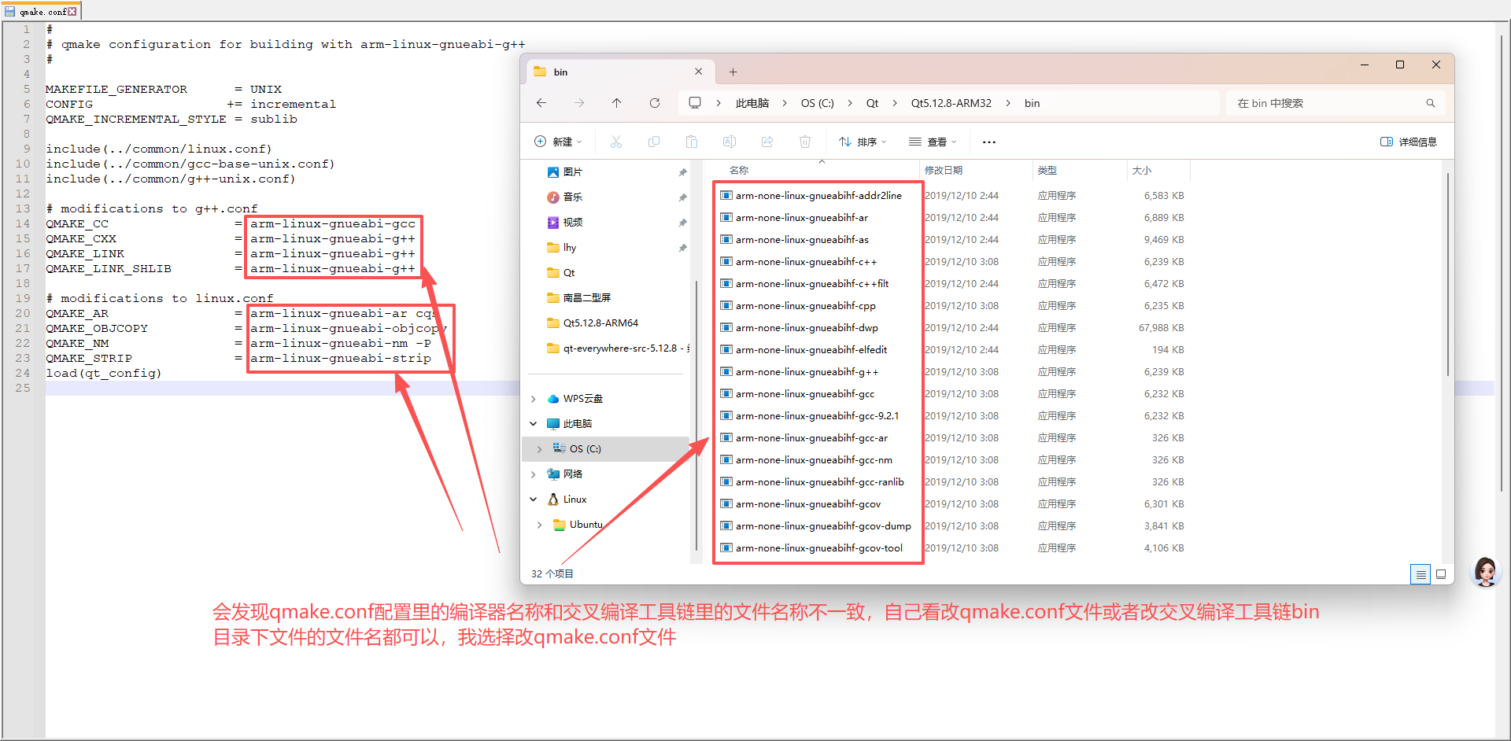This screenshot has height=741, width=1511.
Task: Click the Rename icon in the toolbar
Action: pos(730,142)
